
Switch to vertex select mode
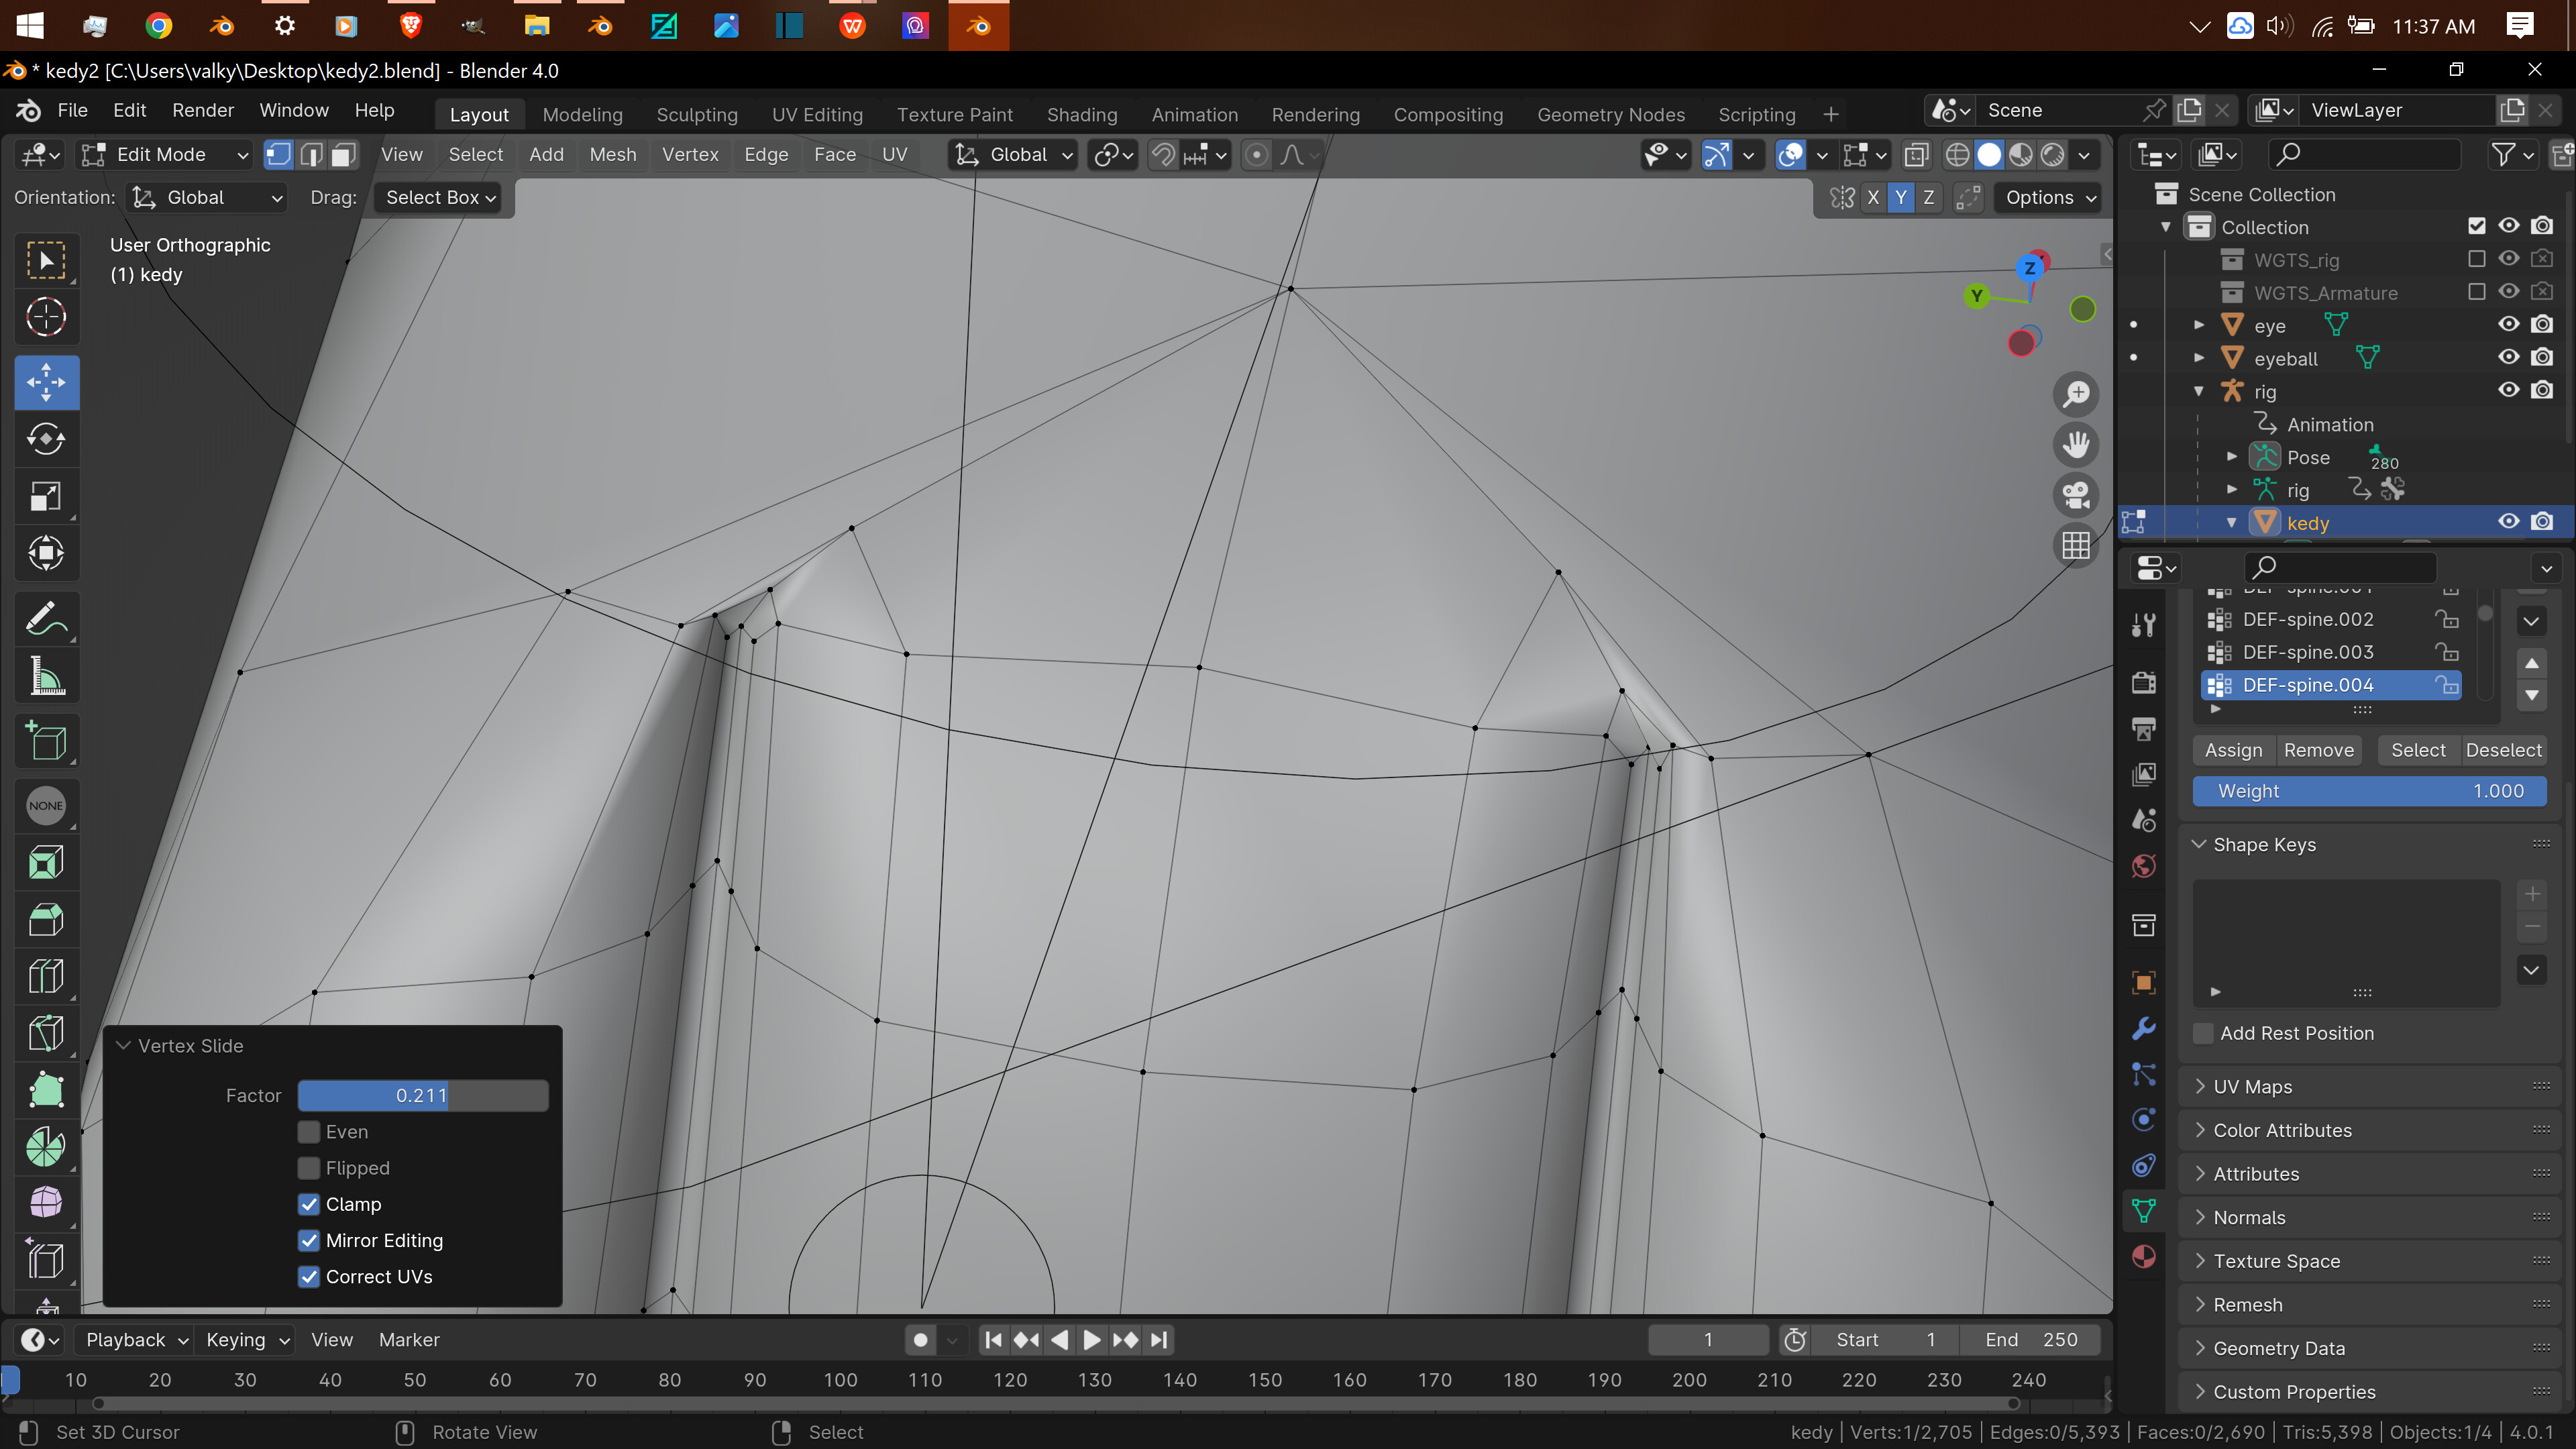point(278,154)
